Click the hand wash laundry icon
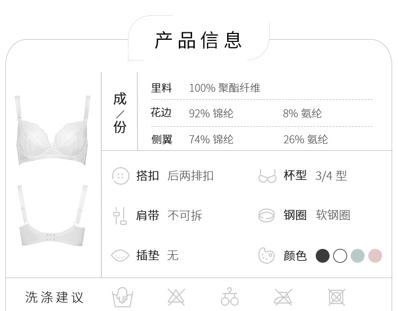This screenshot has width=398, height=311. [123, 297]
